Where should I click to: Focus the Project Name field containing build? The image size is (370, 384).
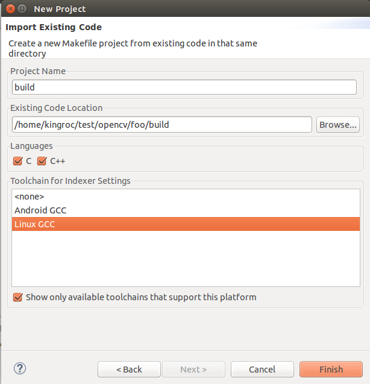[184, 87]
